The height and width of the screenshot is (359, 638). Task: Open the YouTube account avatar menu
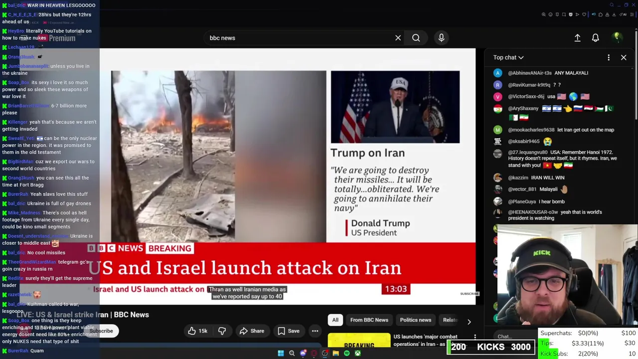click(x=617, y=37)
